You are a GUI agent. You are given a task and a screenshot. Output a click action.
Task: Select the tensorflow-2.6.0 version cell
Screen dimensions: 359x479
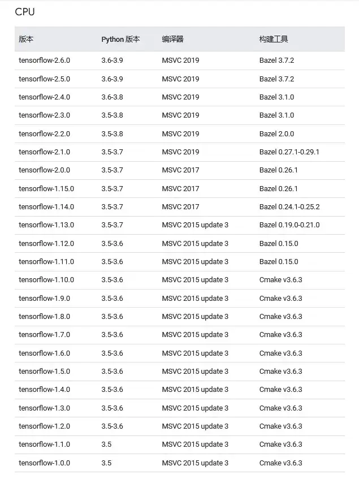[44, 61]
